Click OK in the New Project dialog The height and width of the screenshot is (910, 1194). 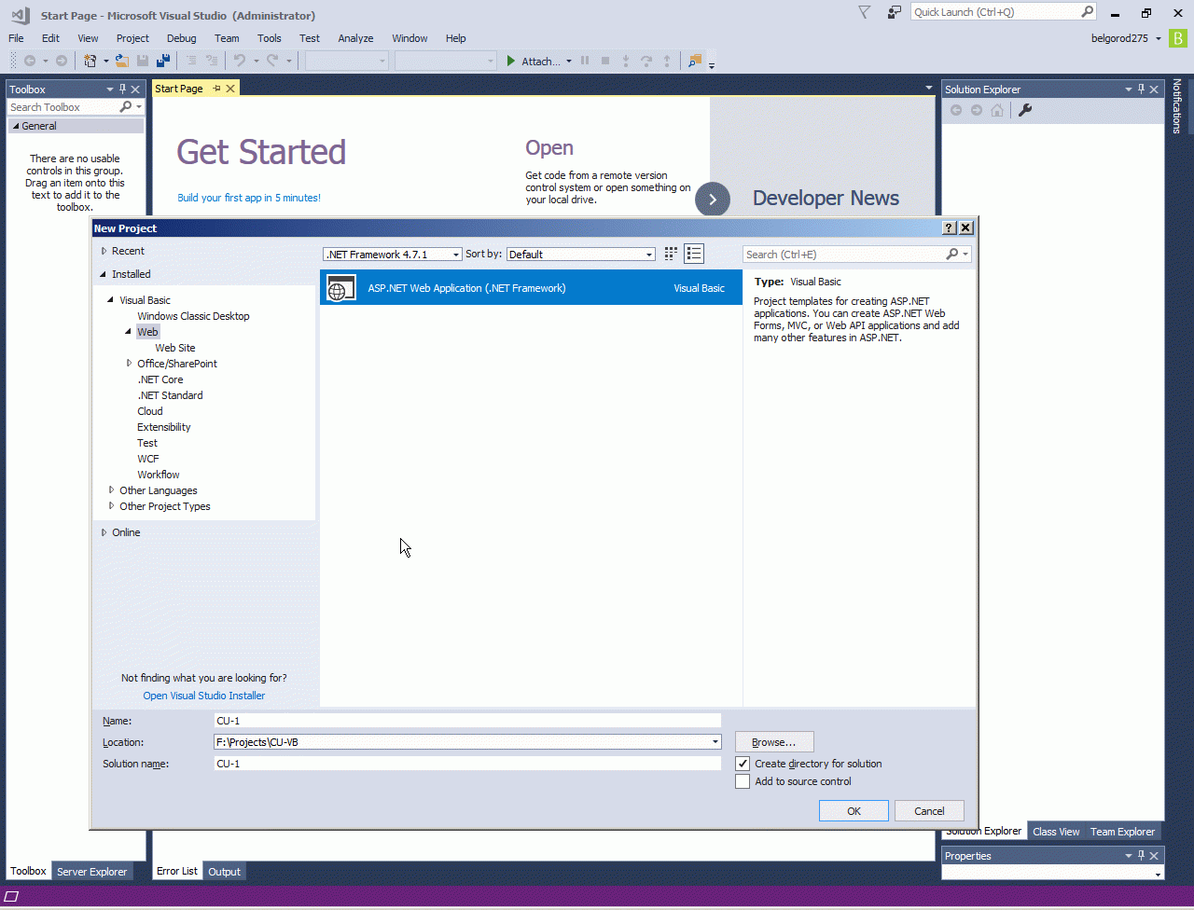(854, 811)
